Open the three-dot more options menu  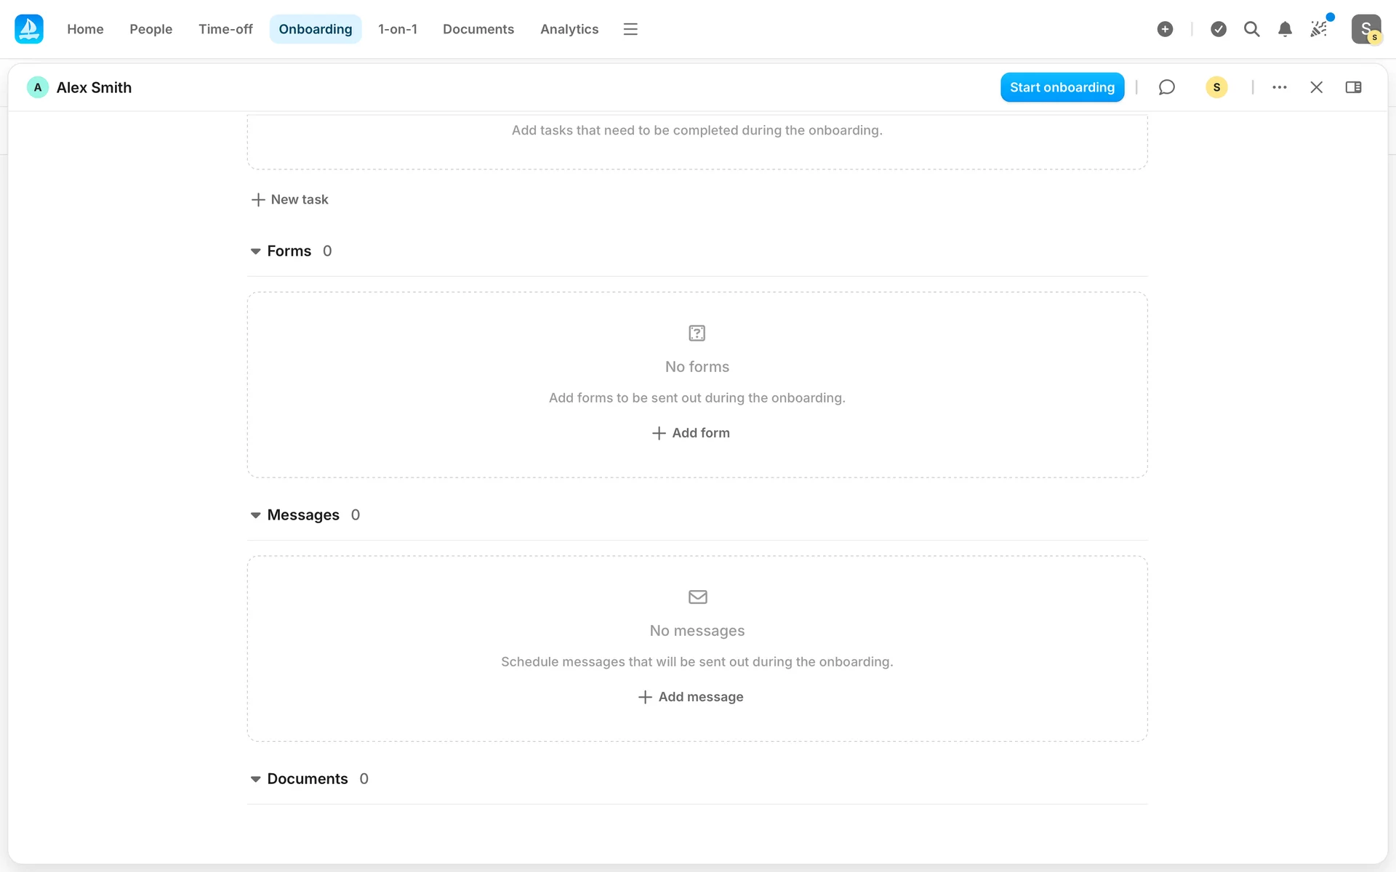[1280, 87]
